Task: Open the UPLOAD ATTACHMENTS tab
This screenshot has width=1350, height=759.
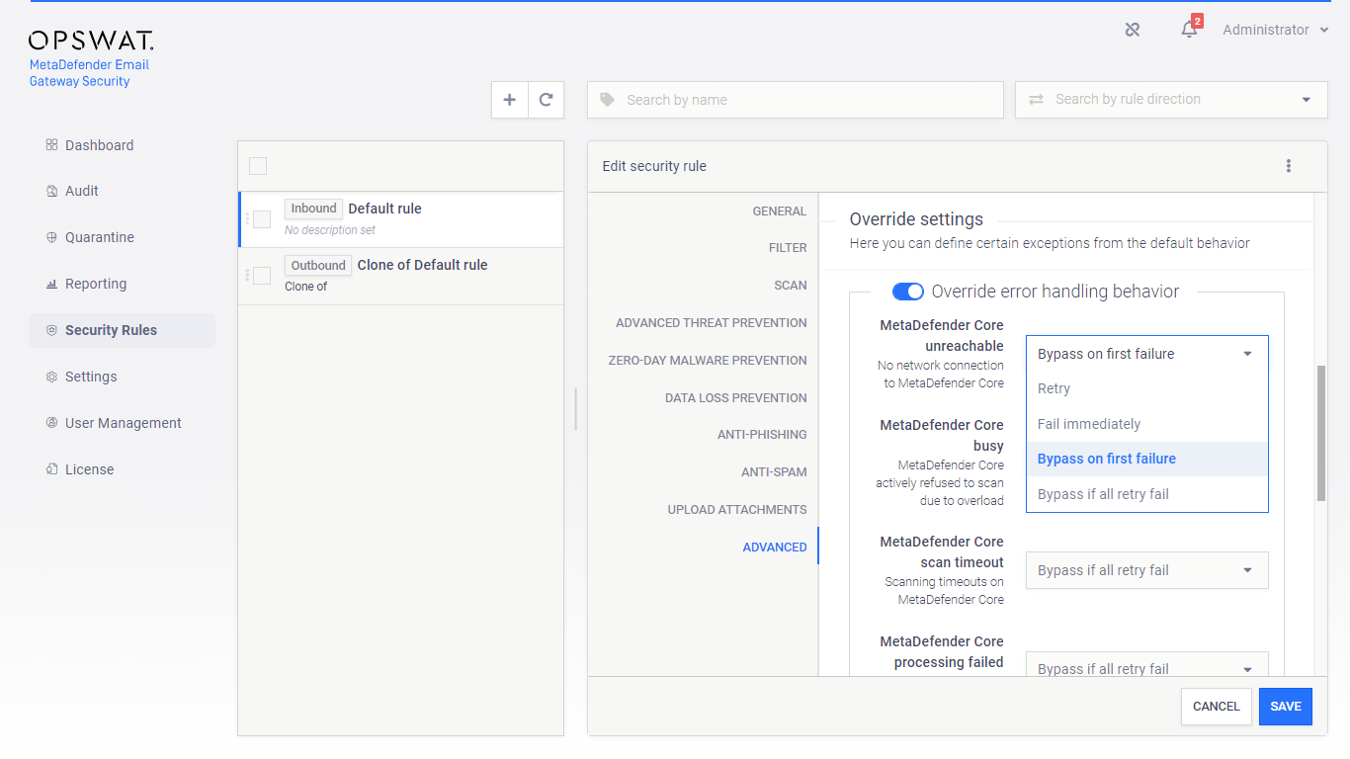Action: tap(737, 510)
